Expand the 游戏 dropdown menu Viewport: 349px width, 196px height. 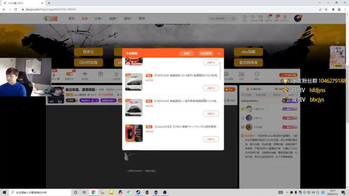point(128,18)
